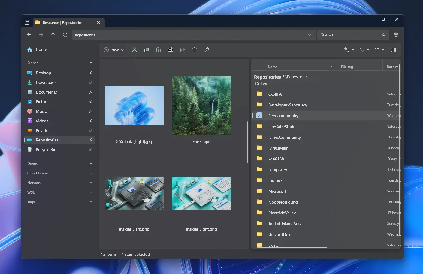Image resolution: width=423 pixels, height=274 pixels.
Task: Click the Rename icon in toolbar
Action: click(x=171, y=50)
